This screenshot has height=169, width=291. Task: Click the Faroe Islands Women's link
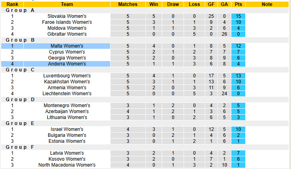click(67, 22)
